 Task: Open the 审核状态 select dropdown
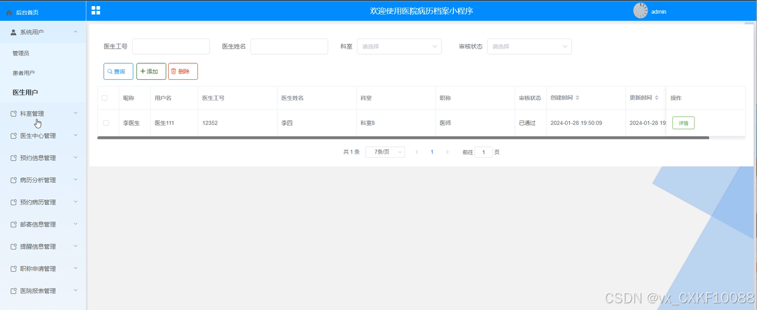coord(529,46)
